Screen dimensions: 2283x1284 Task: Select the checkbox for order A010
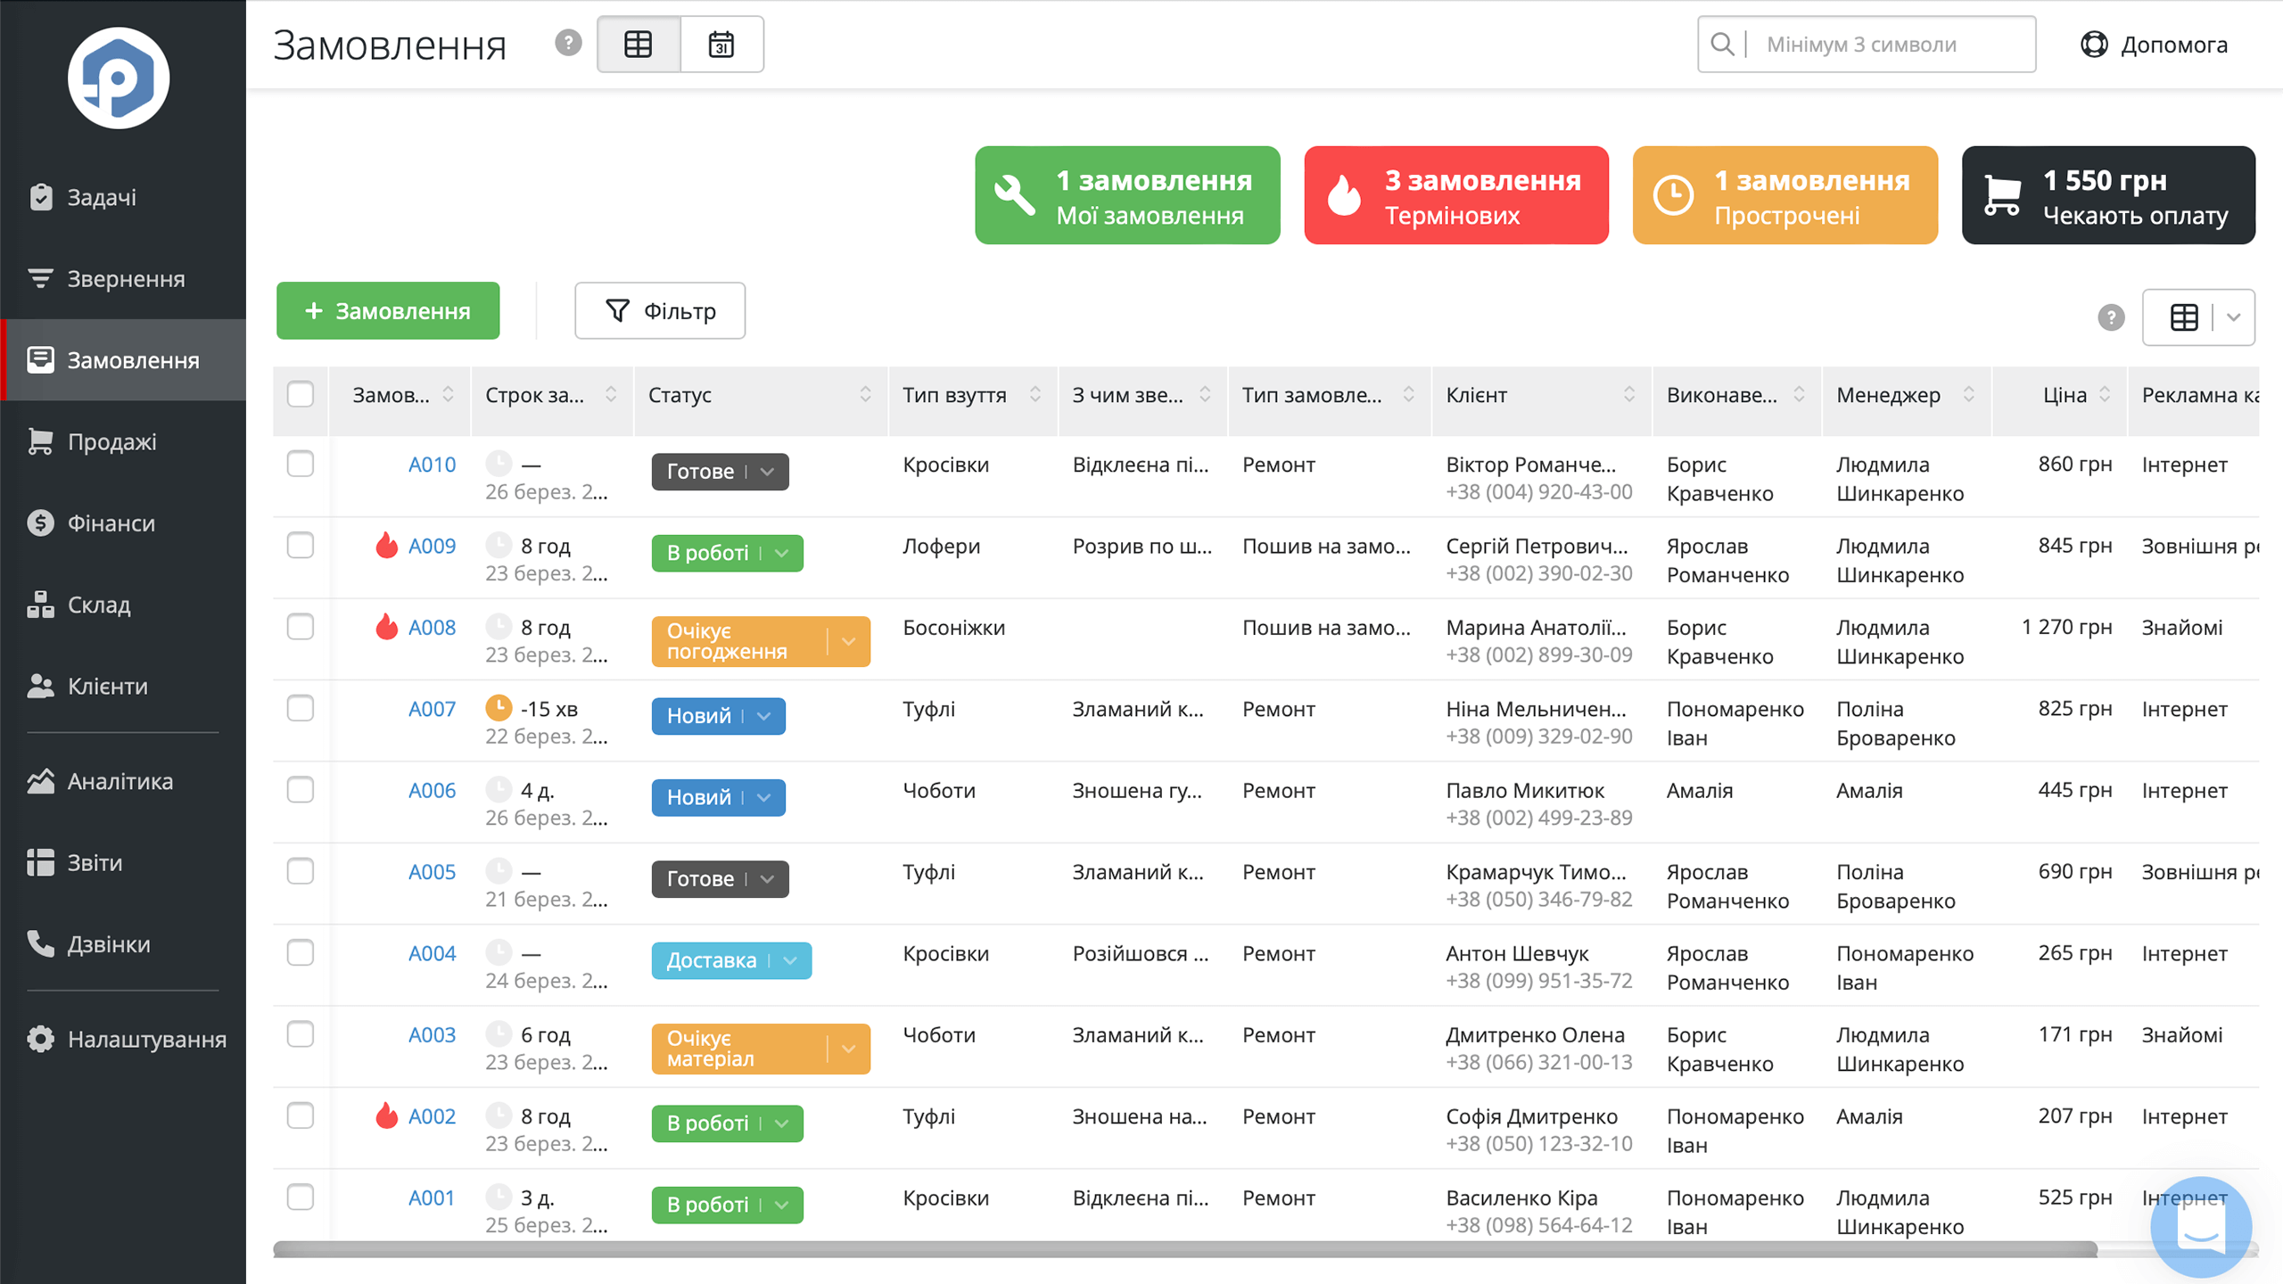(301, 464)
